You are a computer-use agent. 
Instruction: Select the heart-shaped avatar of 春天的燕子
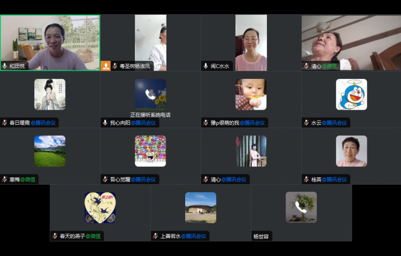(100, 207)
